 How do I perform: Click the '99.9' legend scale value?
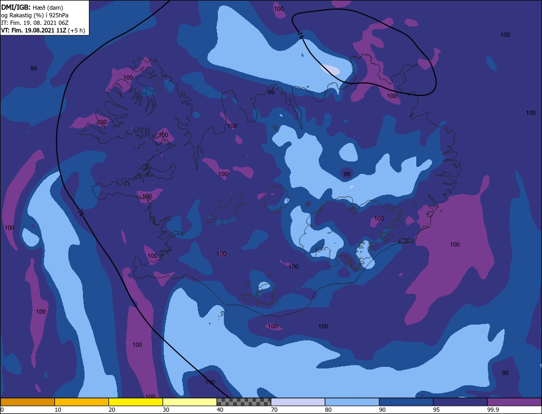pos(493,410)
